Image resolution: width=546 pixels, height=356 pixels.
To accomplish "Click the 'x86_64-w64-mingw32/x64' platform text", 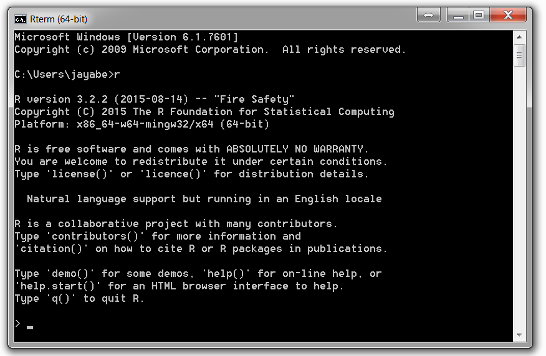I will pyautogui.click(x=145, y=124).
